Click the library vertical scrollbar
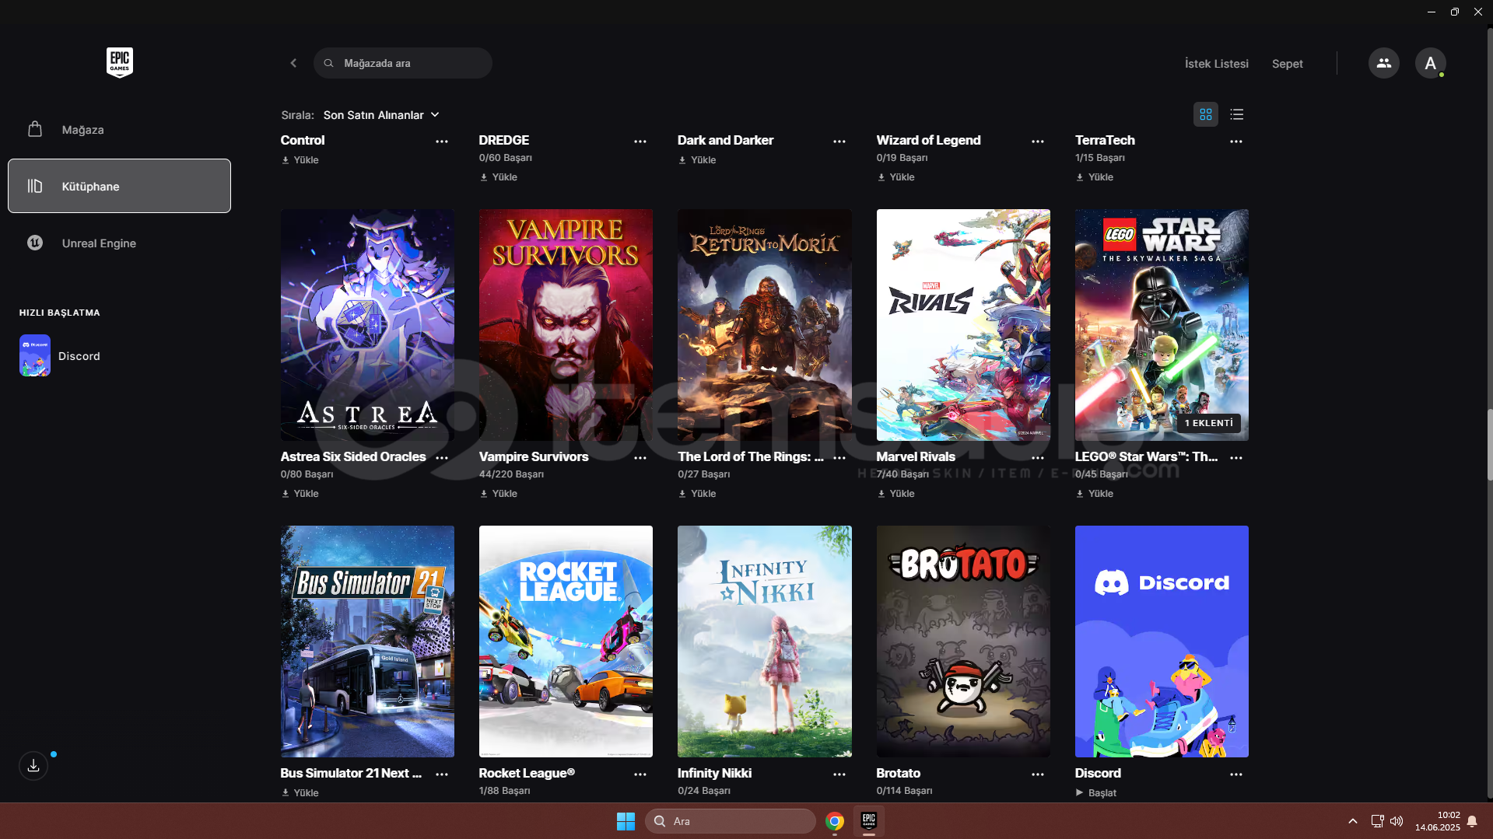The image size is (1493, 839). 1489,443
